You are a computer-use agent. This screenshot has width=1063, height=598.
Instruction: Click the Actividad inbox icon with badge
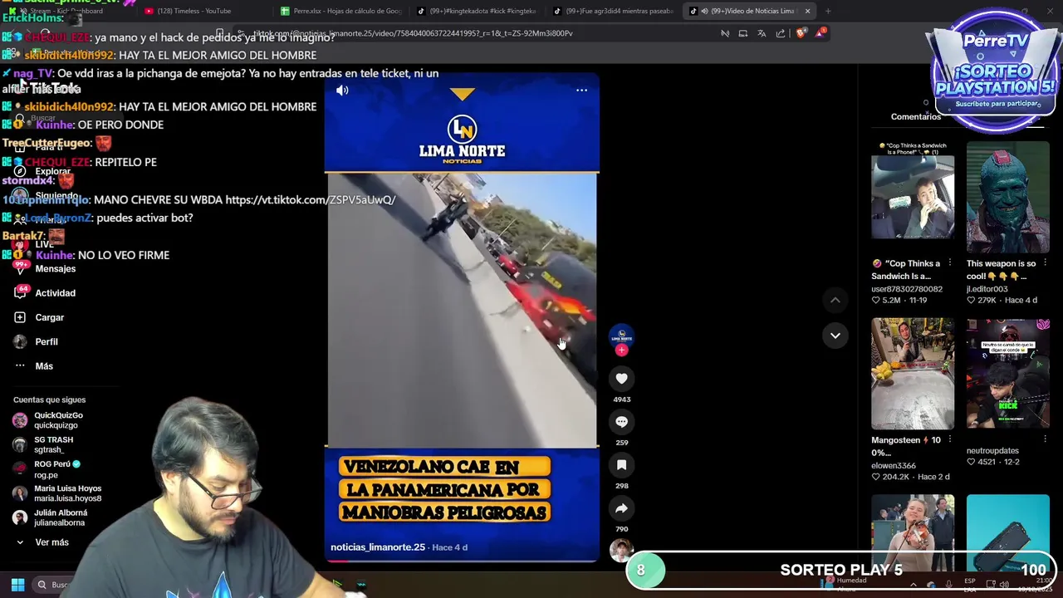(20, 292)
